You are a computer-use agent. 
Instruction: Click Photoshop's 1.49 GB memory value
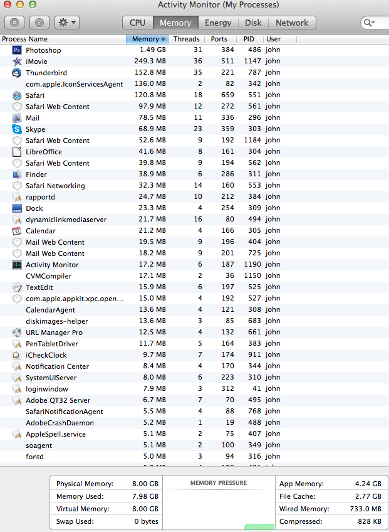[153, 50]
